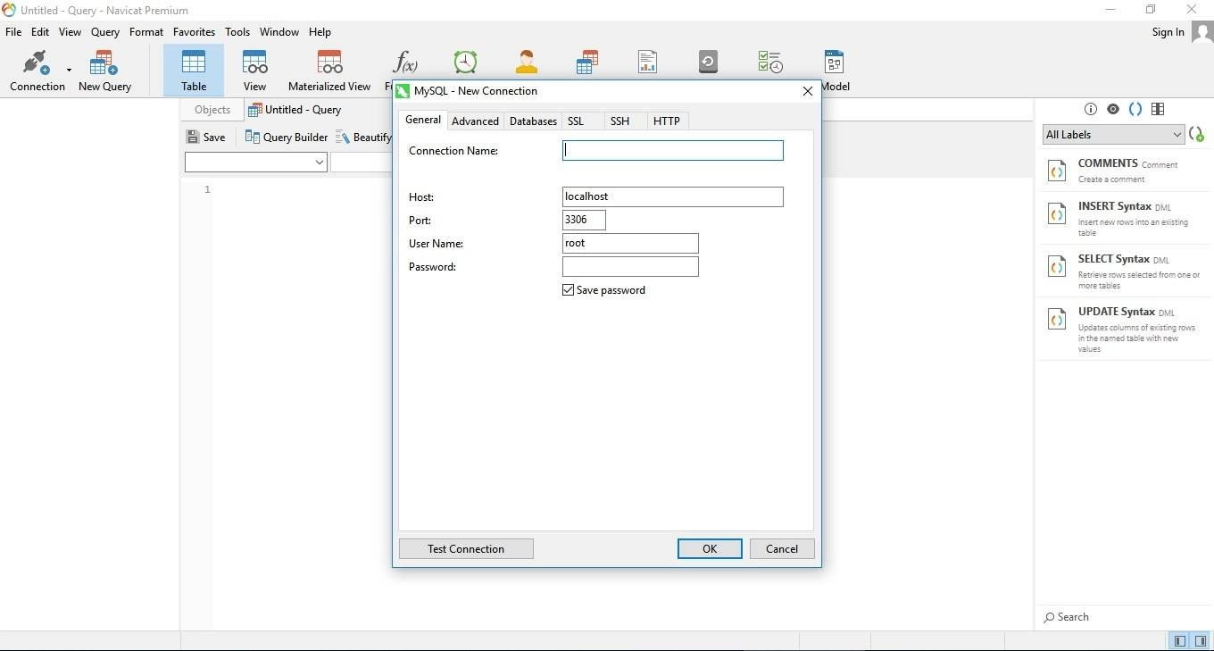Click the Password input field
This screenshot has width=1214, height=651.
point(630,266)
